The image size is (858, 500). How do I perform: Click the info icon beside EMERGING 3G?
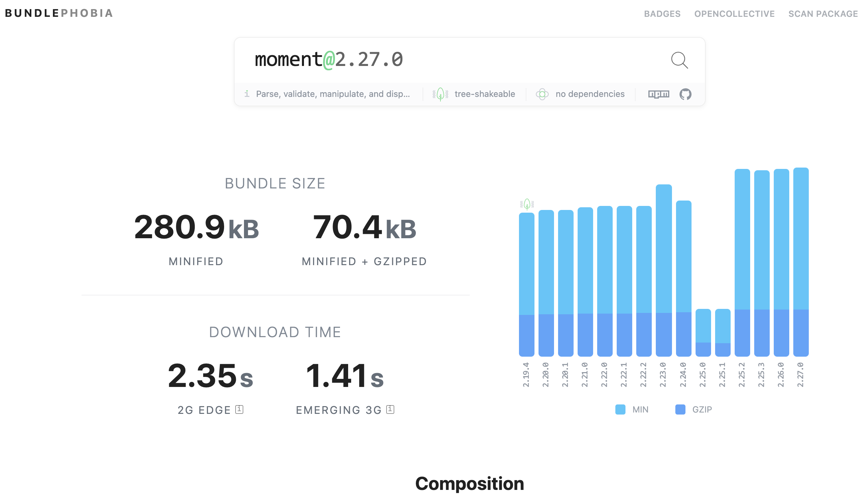[390, 409]
